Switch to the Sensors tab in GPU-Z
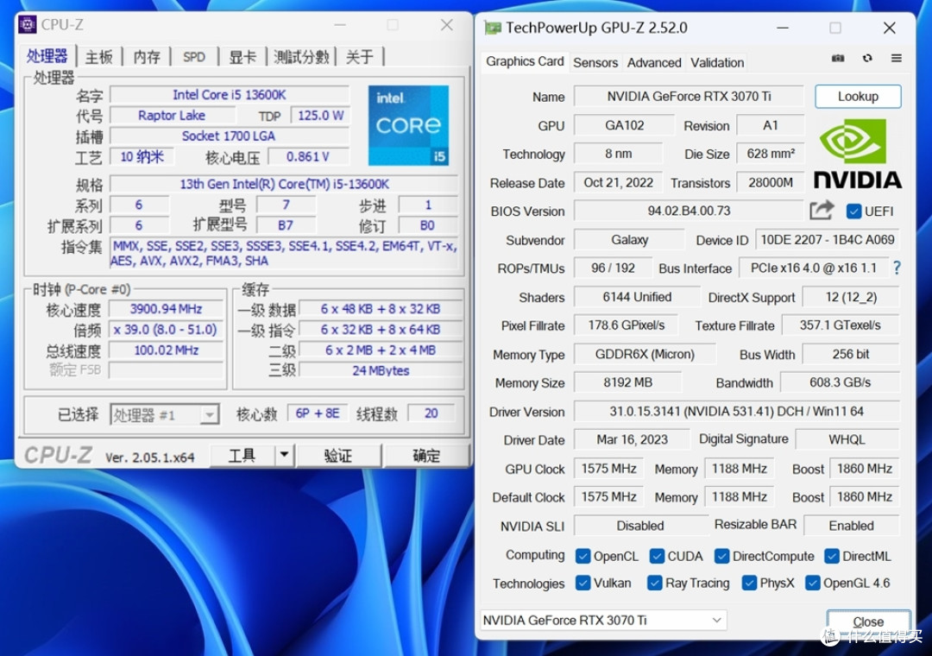The height and width of the screenshot is (656, 932). click(x=595, y=62)
